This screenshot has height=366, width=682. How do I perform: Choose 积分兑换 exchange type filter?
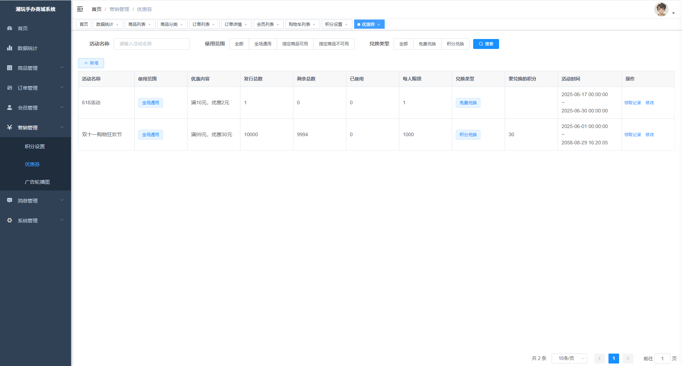click(455, 44)
